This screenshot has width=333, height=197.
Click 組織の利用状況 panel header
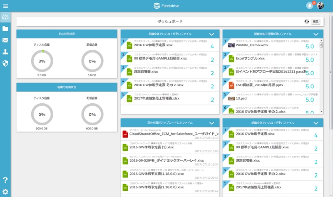pos(67,87)
